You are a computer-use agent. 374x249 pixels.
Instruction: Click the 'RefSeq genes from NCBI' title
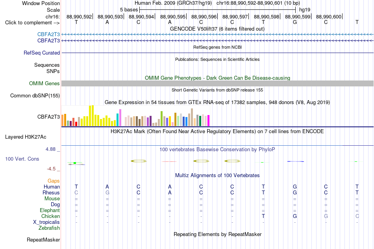click(218, 47)
